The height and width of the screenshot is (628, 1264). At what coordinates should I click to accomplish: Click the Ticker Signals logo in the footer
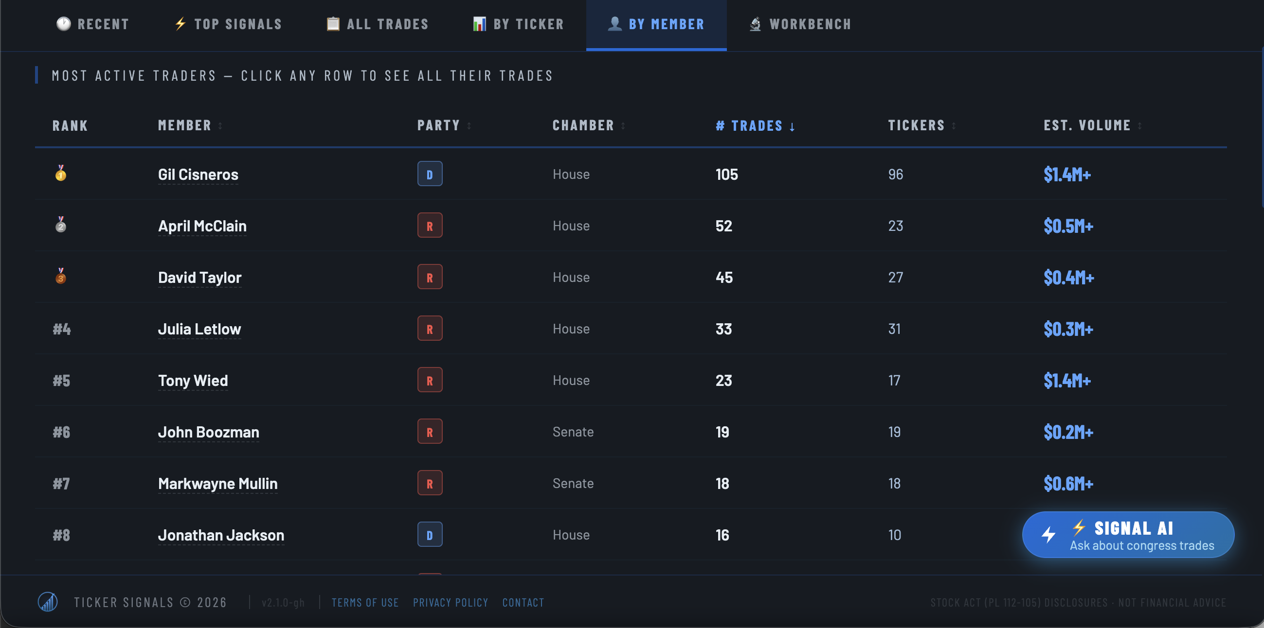[x=48, y=602]
